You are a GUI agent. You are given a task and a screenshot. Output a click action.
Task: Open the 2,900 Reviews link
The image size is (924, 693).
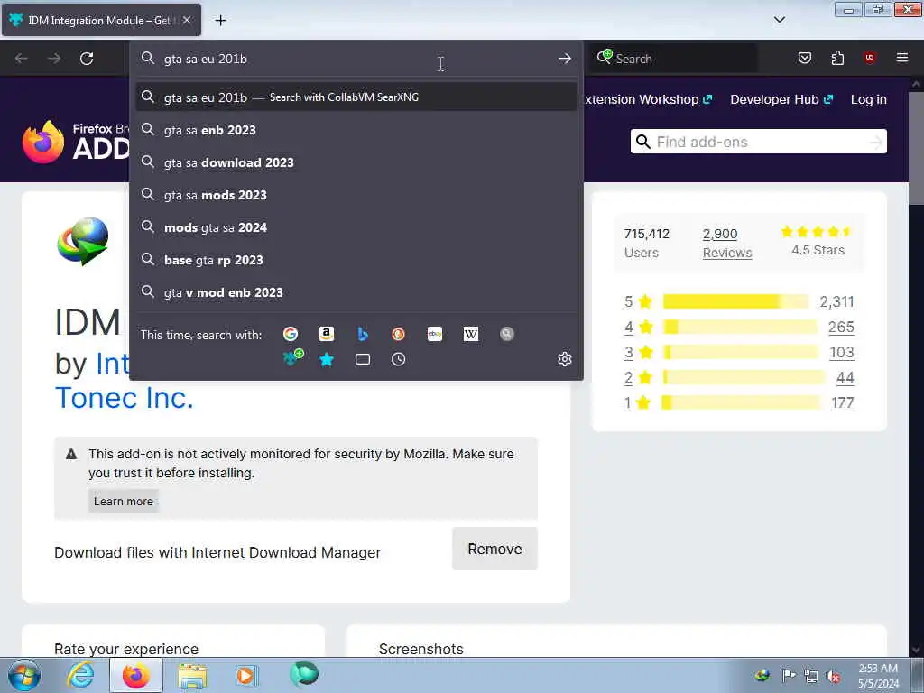click(x=727, y=243)
